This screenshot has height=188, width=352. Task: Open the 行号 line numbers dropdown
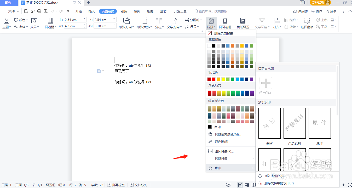(x=192, y=27)
